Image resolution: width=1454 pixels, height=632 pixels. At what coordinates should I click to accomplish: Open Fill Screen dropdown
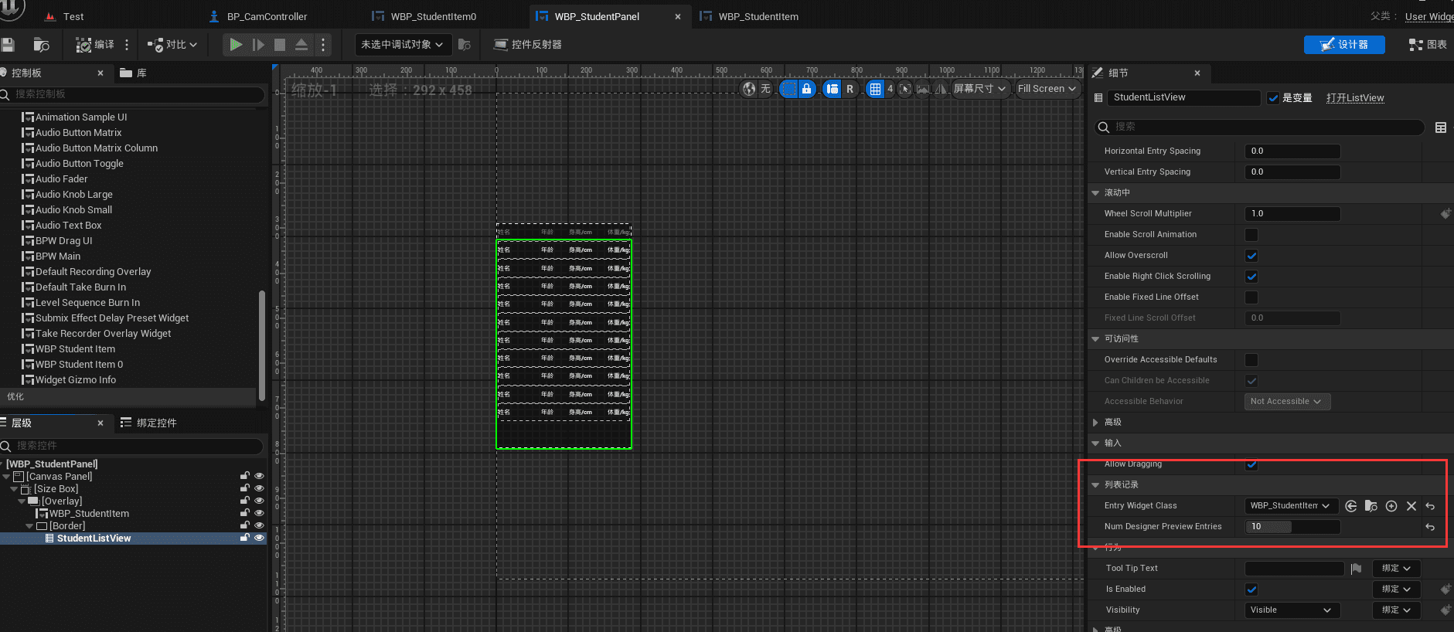1047,89
